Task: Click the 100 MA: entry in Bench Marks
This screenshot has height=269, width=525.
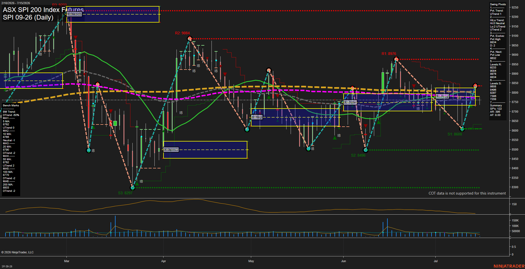Action: (x=8, y=172)
